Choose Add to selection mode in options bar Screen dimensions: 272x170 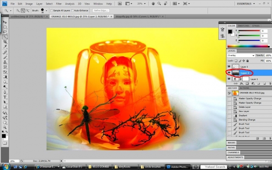tap(23, 10)
